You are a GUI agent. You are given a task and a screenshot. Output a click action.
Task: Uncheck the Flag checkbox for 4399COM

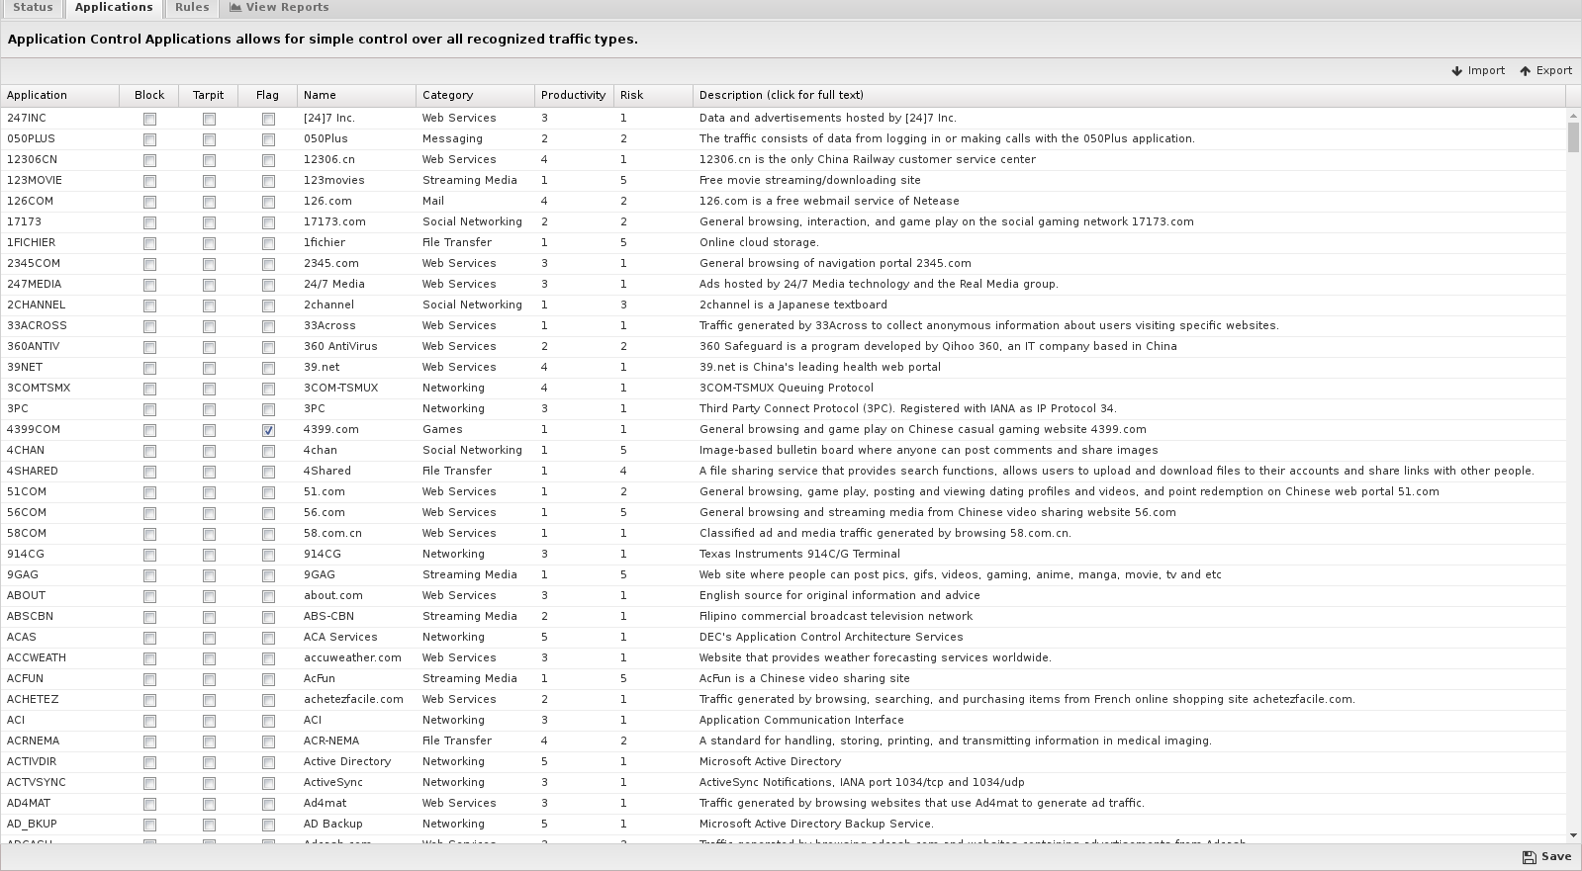(x=268, y=430)
